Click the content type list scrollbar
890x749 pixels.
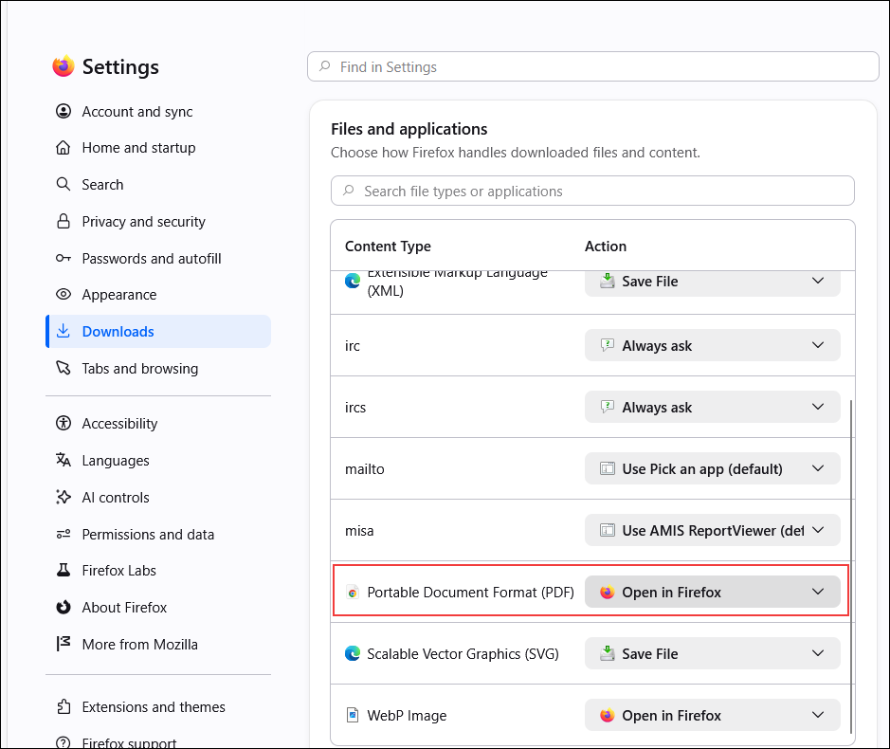click(851, 566)
